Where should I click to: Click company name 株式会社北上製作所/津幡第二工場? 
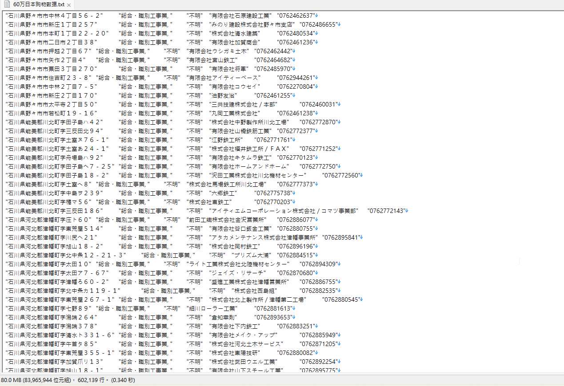[258, 299]
